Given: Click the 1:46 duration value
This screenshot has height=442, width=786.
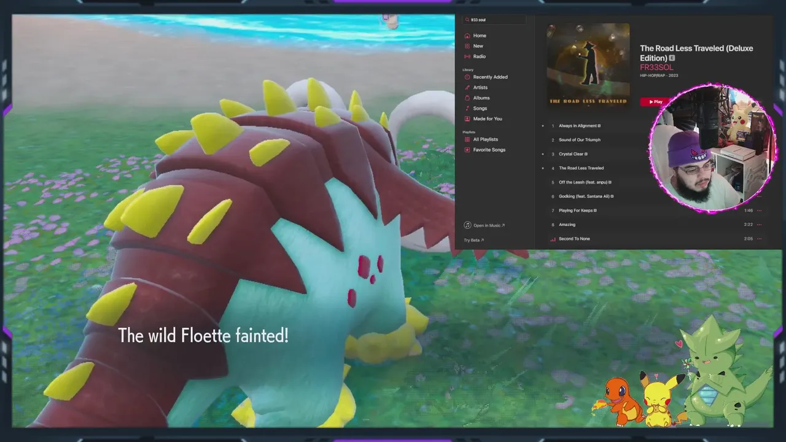Looking at the screenshot, I should (x=748, y=211).
